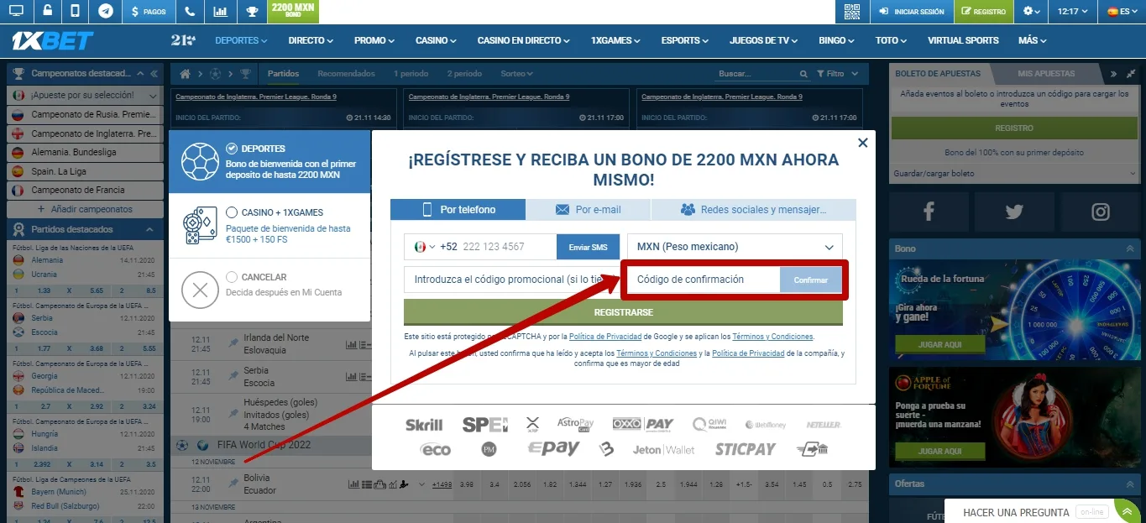
Task: Select Alemania. Bundesliga championship
Action: point(84,152)
